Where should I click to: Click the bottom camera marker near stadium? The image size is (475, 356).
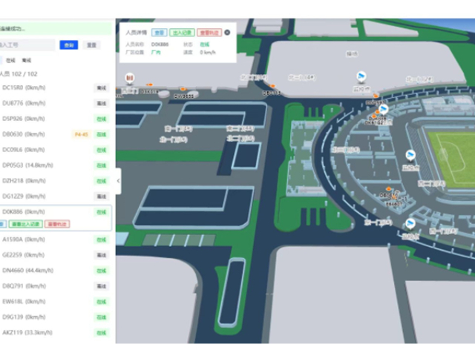click(408, 223)
